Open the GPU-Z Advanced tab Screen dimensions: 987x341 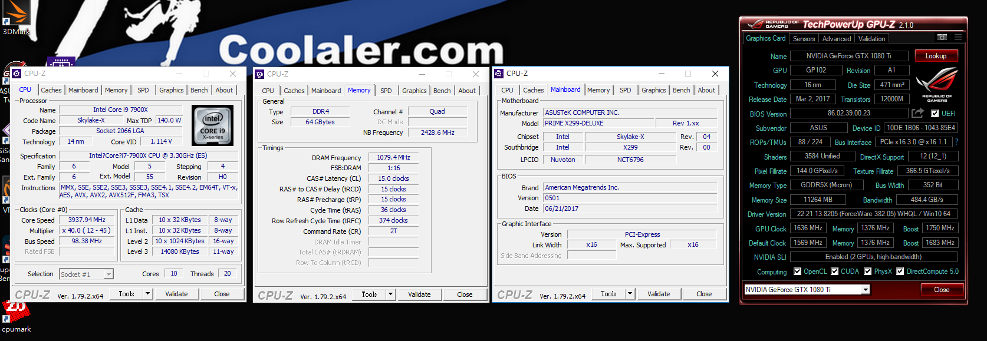837,39
